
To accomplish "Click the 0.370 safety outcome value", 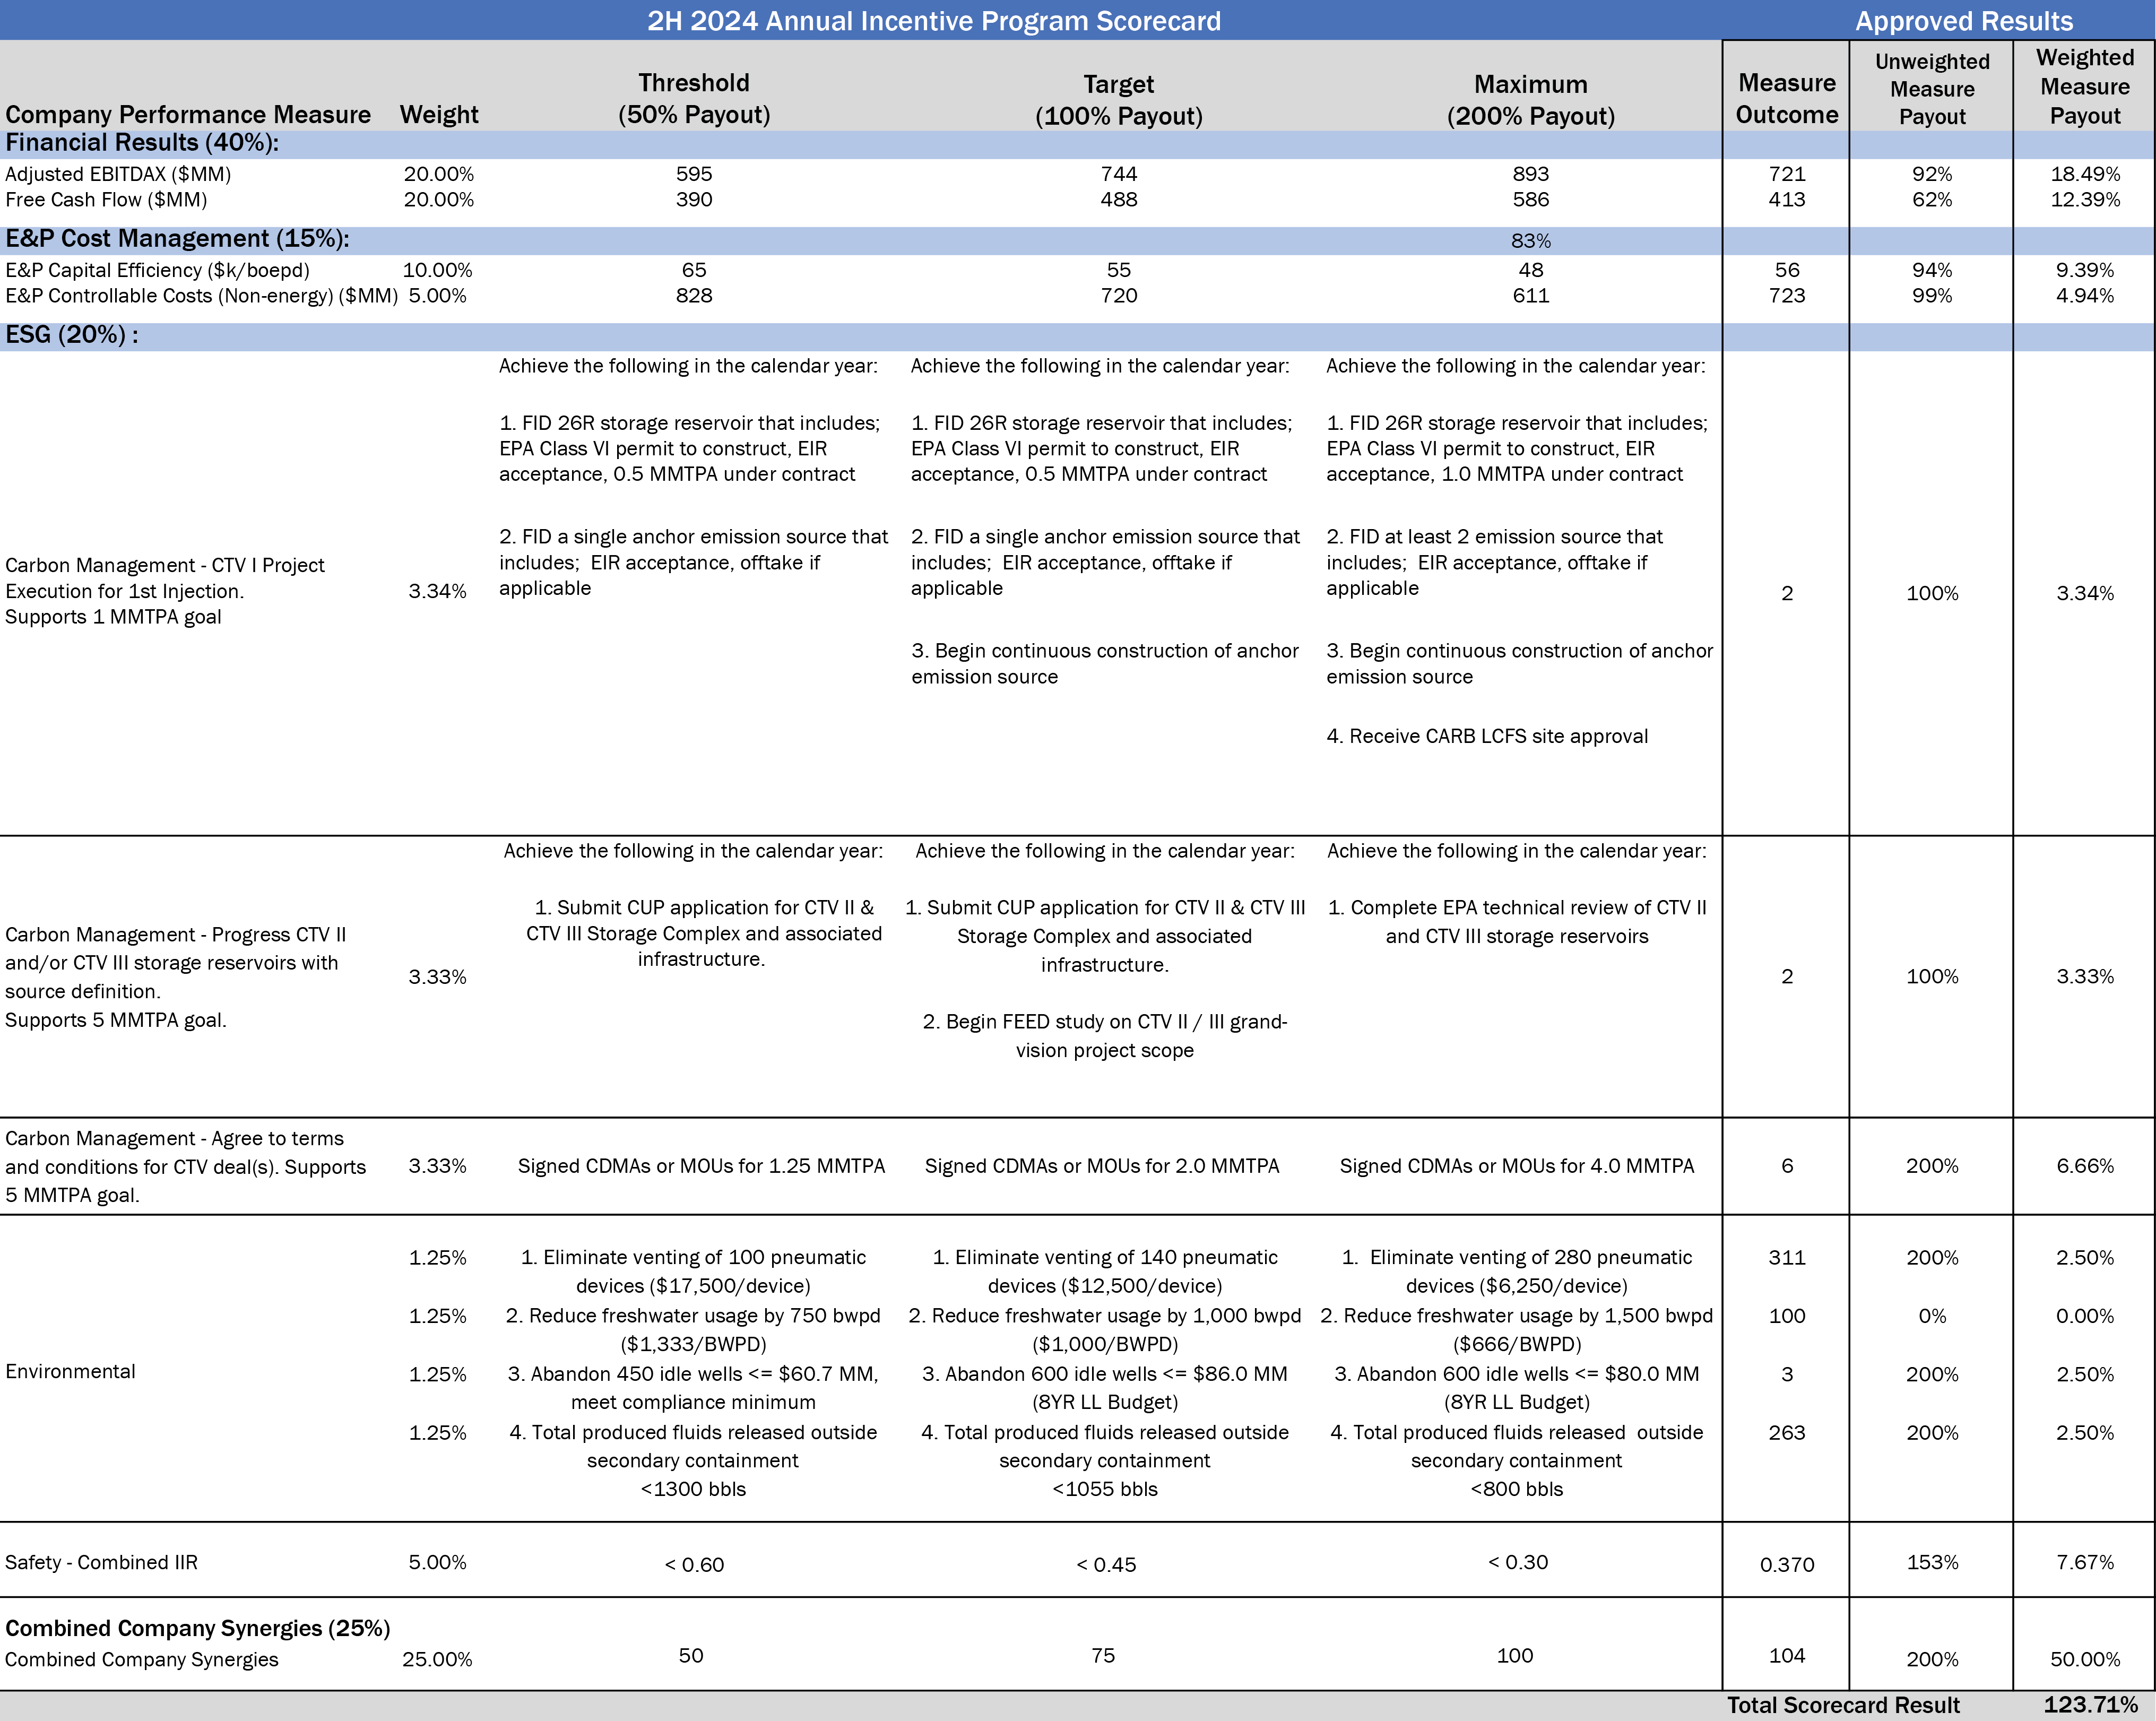I will [1786, 1564].
